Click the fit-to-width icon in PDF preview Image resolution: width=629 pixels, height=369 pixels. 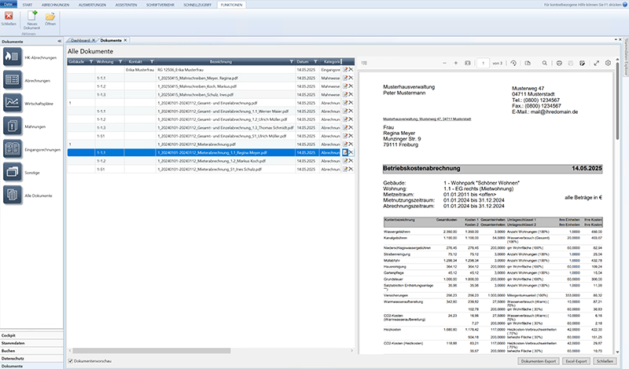point(467,63)
